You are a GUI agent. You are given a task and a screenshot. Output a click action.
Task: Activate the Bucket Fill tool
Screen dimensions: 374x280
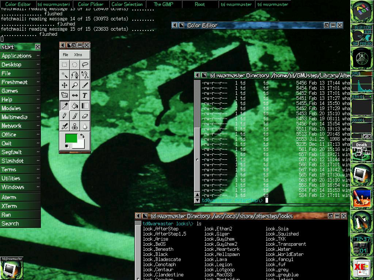click(x=75, y=106)
